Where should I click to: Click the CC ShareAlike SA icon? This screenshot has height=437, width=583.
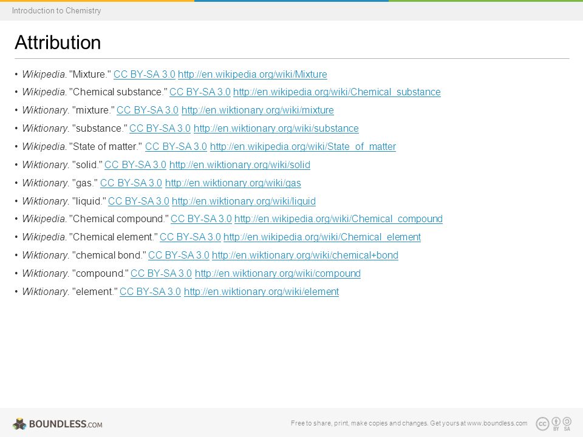click(x=567, y=424)
